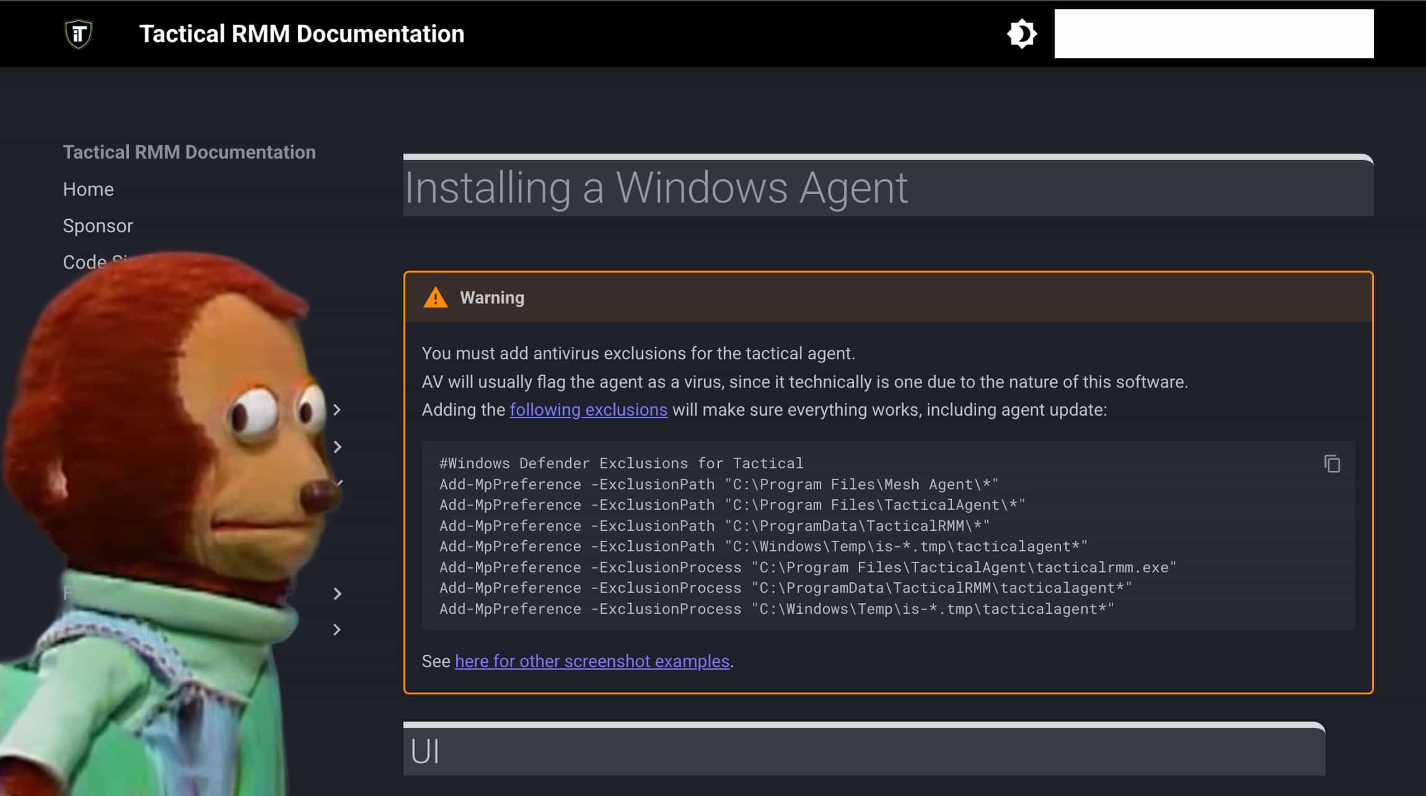Open 'here for other screenshot examples' link
This screenshot has width=1426, height=796.
[592, 661]
